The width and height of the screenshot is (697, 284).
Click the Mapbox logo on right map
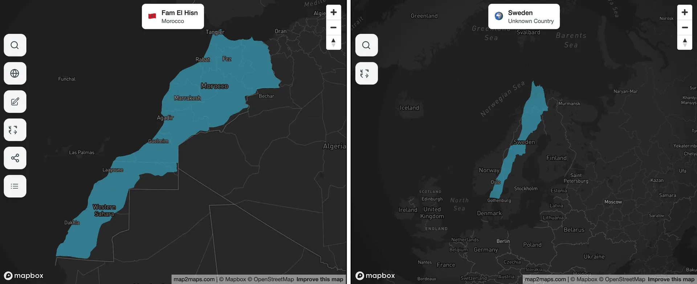(x=375, y=276)
